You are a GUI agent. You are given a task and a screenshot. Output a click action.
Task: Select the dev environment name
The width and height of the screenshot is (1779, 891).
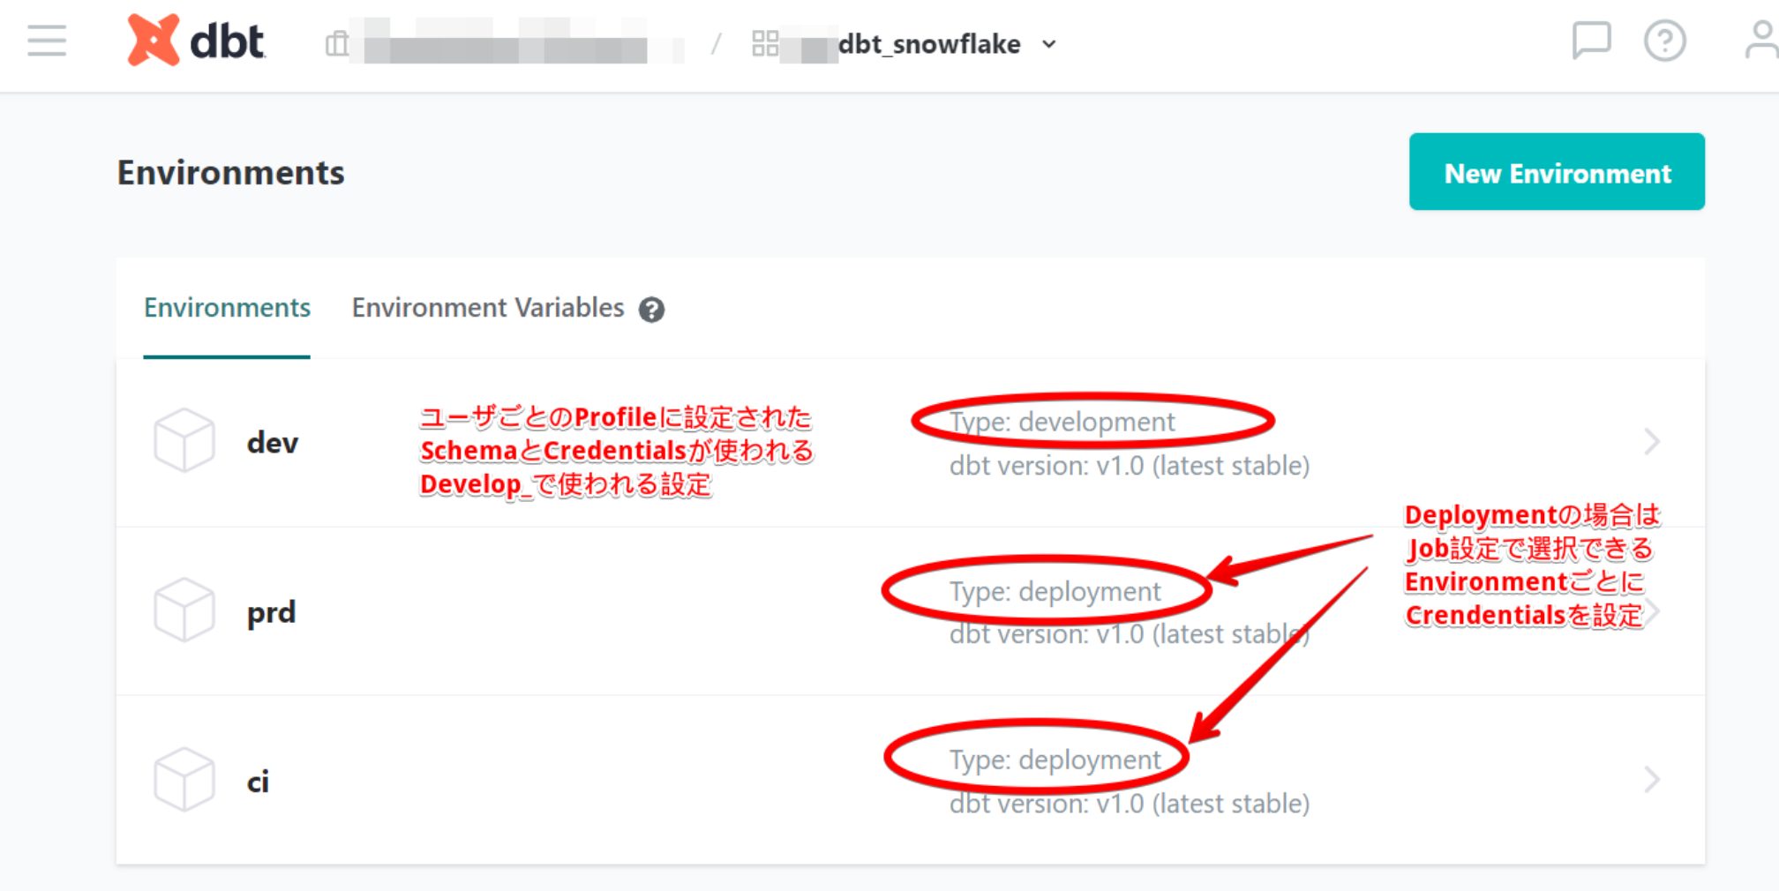(x=273, y=442)
